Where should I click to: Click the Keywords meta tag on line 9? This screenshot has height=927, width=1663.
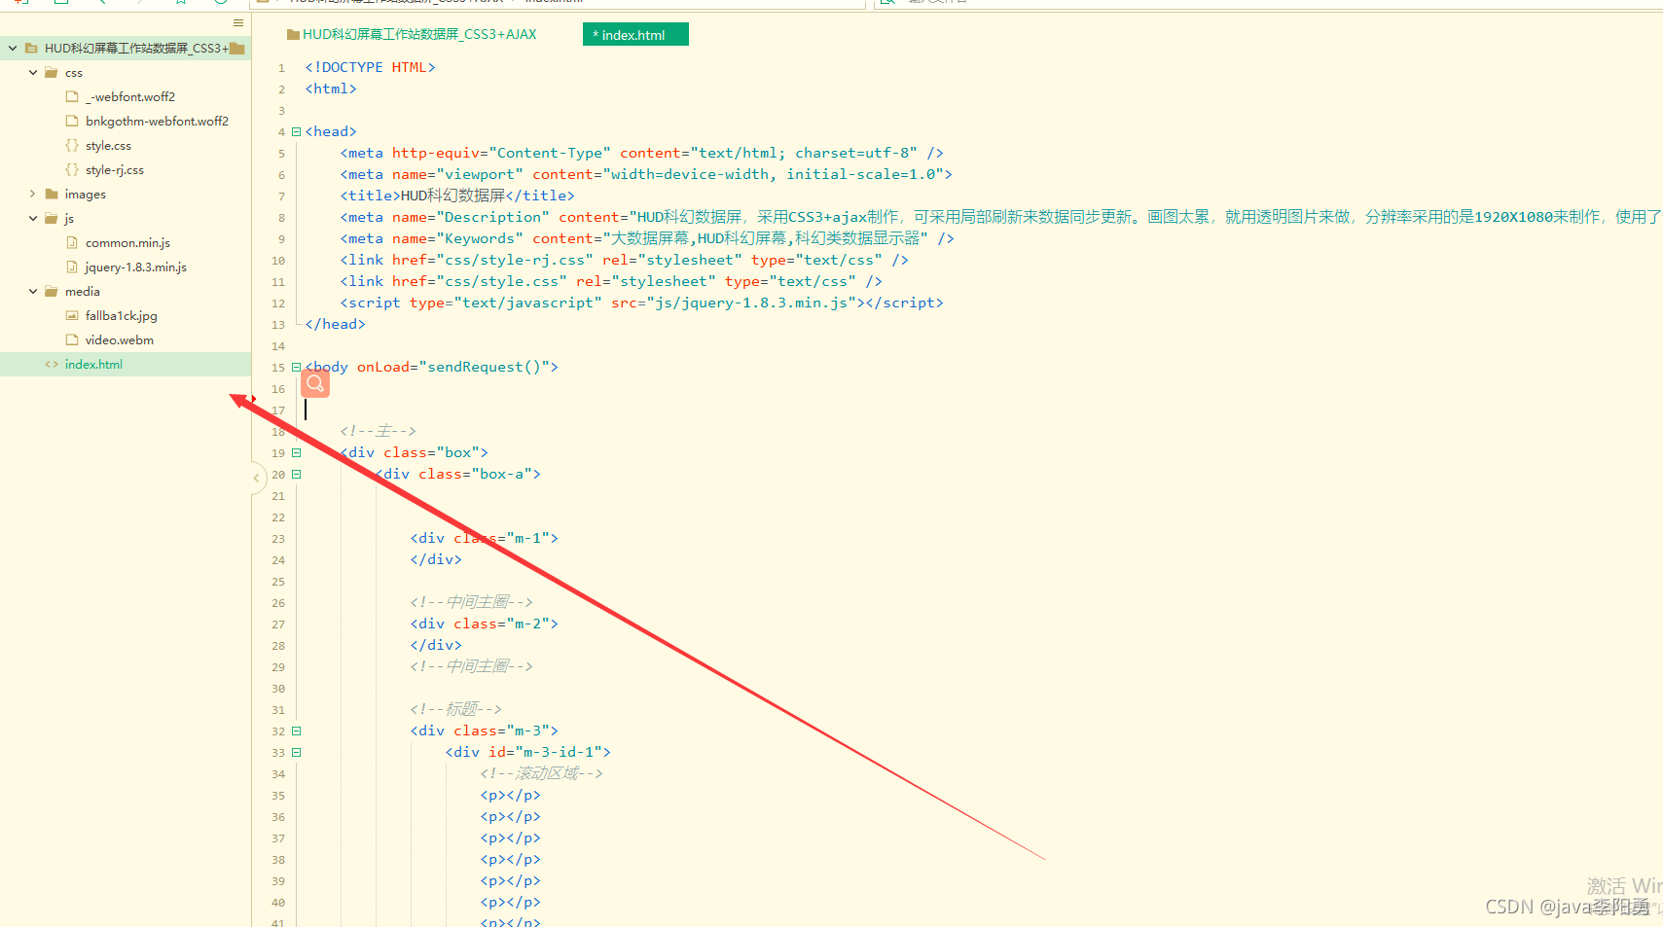tap(647, 238)
